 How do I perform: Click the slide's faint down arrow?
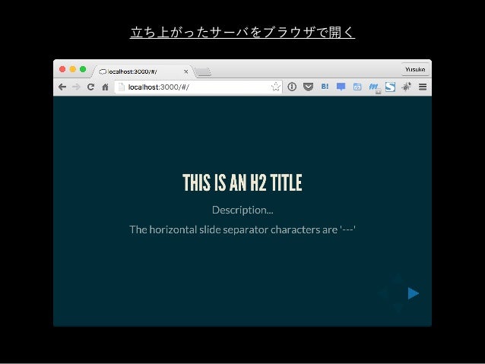coord(398,309)
